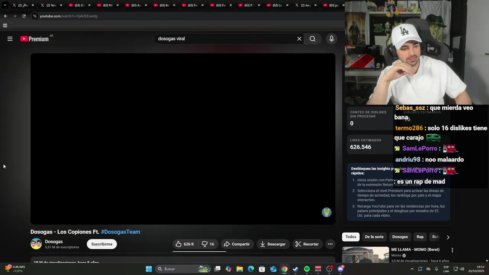The height and width of the screenshot is (275, 489).
Task: Open the ME LLAMA - MOMO video thumbnail
Action: (365, 255)
